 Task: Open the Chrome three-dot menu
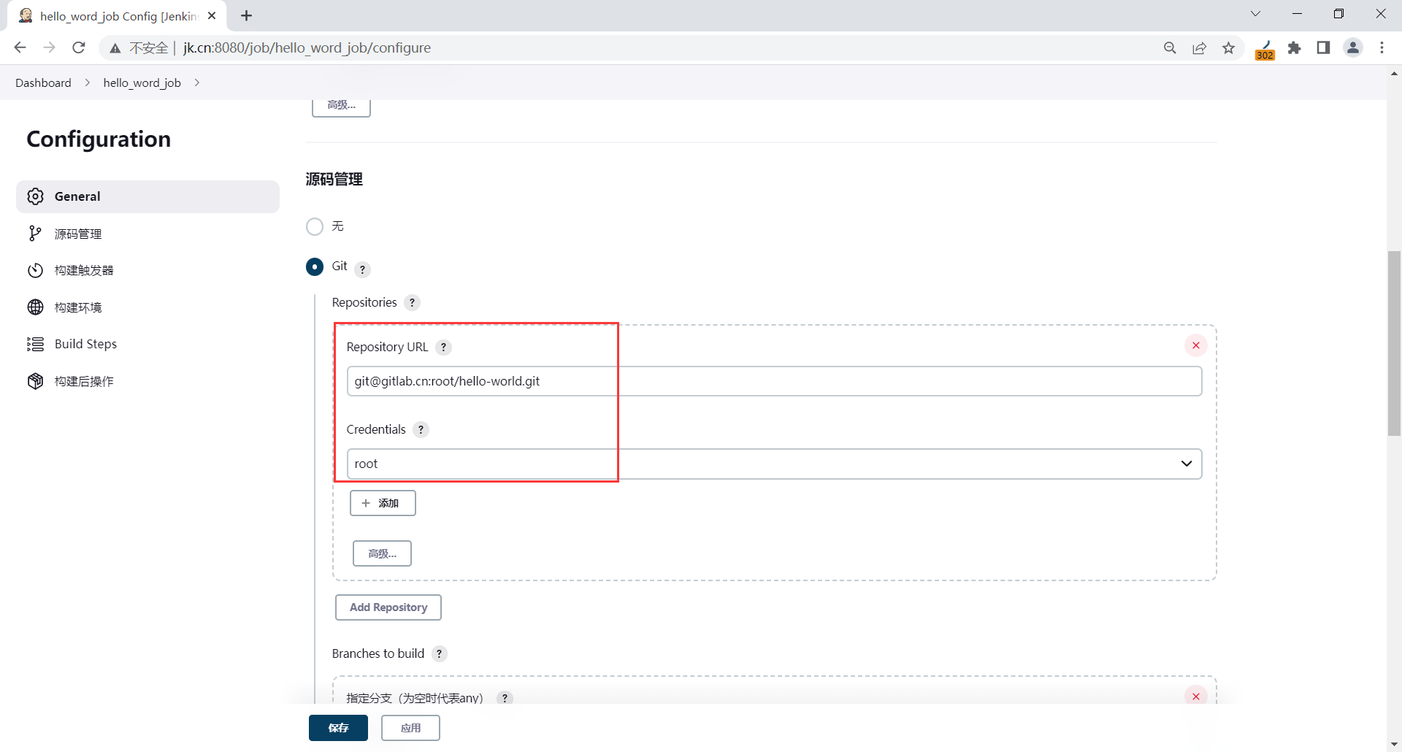point(1382,47)
